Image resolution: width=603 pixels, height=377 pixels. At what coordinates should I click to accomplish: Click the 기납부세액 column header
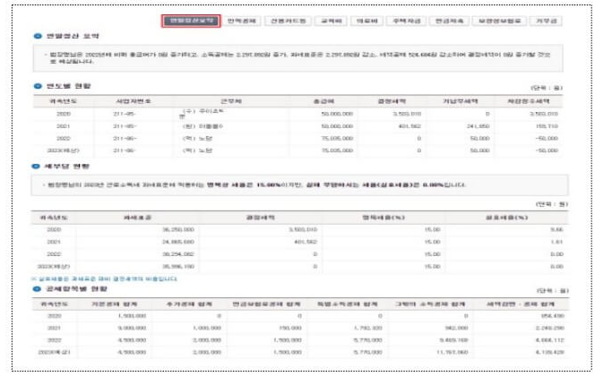coord(460,101)
